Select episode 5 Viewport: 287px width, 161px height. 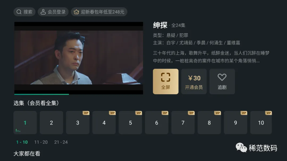point(130,123)
